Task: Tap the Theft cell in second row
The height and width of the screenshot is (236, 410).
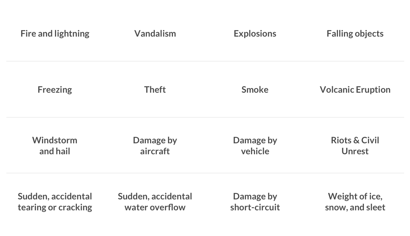Action: (x=155, y=90)
